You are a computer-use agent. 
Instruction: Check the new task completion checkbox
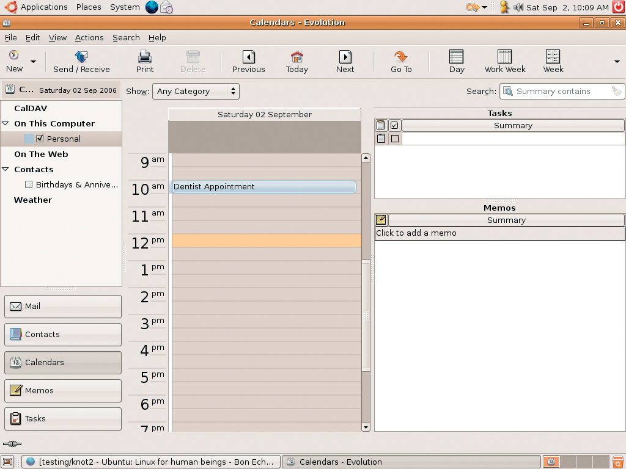[395, 139]
